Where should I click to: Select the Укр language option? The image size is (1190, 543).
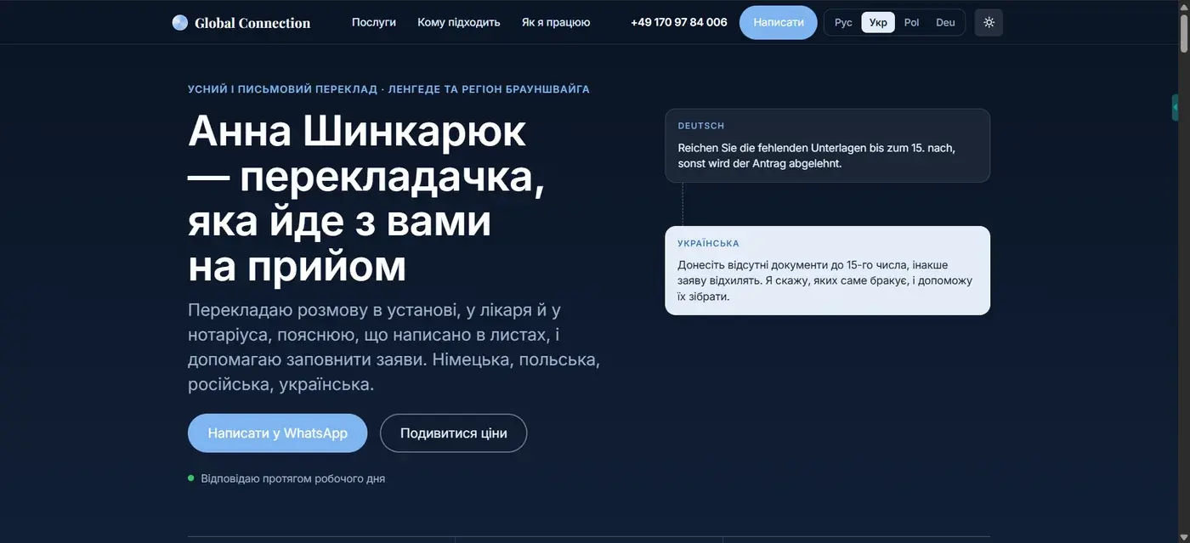tap(878, 22)
